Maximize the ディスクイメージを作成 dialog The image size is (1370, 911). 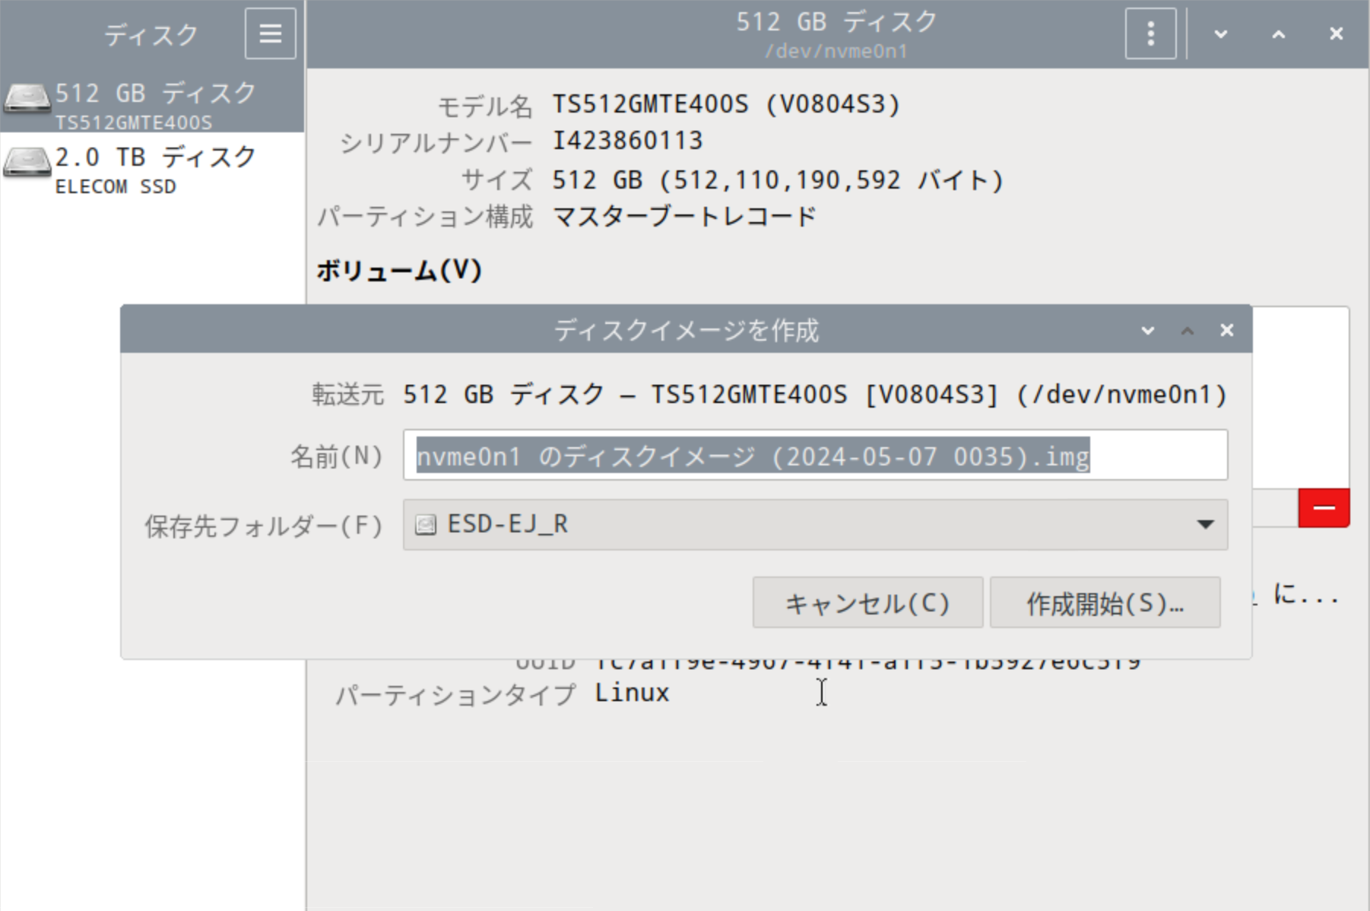click(x=1187, y=330)
